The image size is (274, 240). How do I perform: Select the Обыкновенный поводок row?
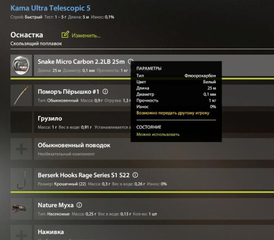coord(154,149)
